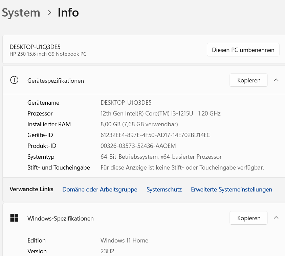The image size is (285, 256).
Task: Click Diesen PC umbenennen button
Action: (x=243, y=50)
